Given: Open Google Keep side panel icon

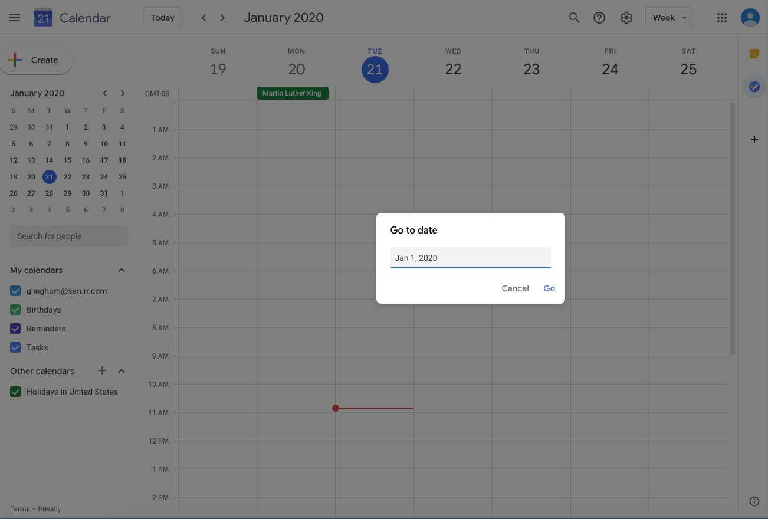Looking at the screenshot, I should 754,54.
